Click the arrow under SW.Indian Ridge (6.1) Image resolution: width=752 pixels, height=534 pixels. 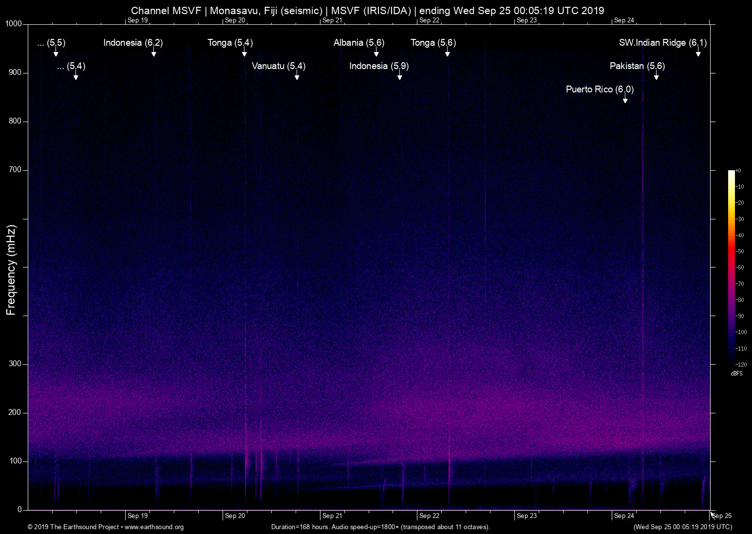tap(698, 52)
